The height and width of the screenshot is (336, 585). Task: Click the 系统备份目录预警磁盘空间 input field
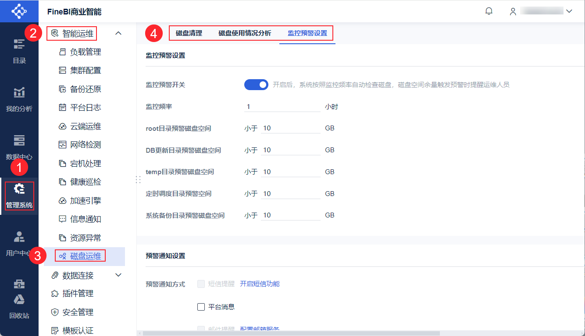point(291,215)
